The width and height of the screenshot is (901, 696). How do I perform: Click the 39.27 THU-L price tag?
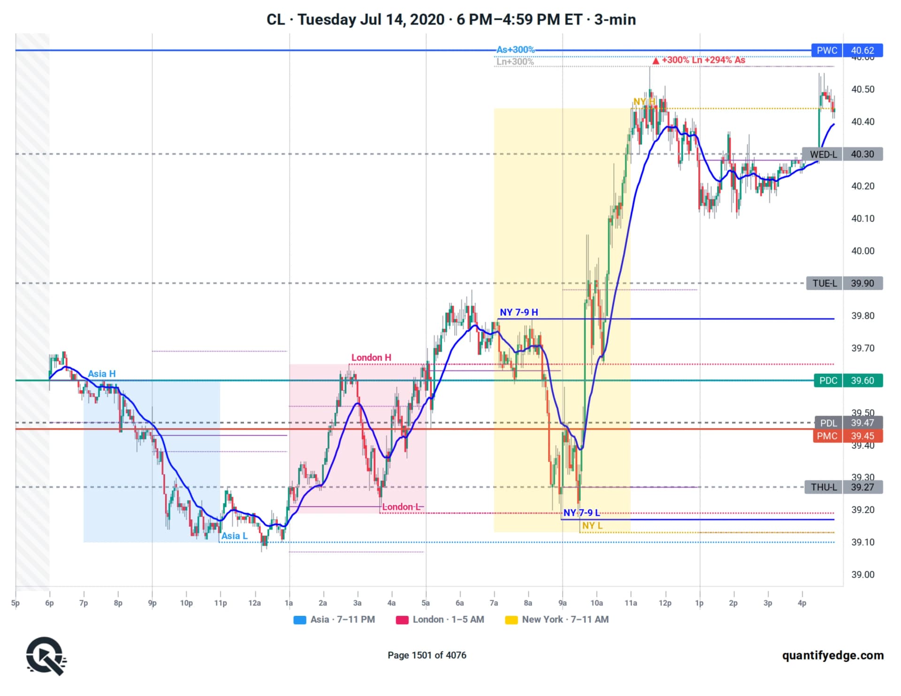pyautogui.click(x=863, y=487)
